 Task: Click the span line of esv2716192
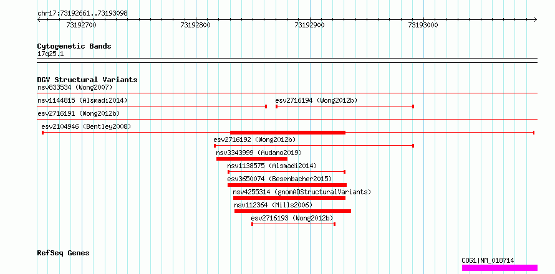[314, 146]
